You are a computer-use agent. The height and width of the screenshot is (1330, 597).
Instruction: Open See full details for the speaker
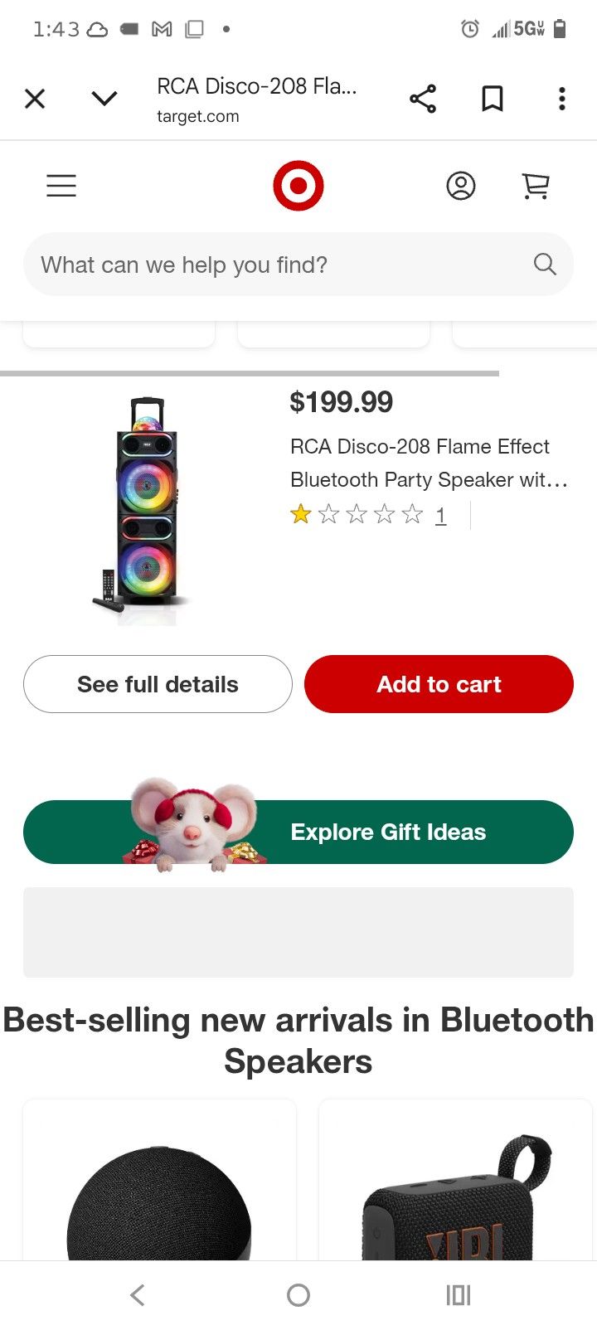(x=158, y=684)
